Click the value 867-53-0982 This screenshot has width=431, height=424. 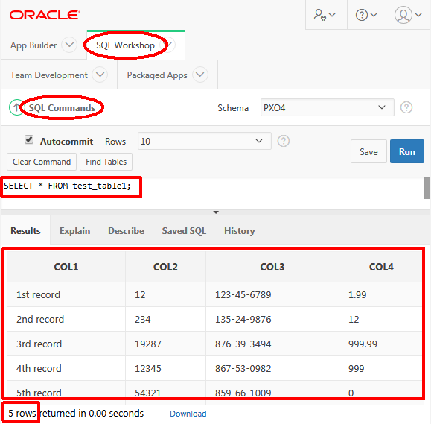pyautogui.click(x=243, y=368)
